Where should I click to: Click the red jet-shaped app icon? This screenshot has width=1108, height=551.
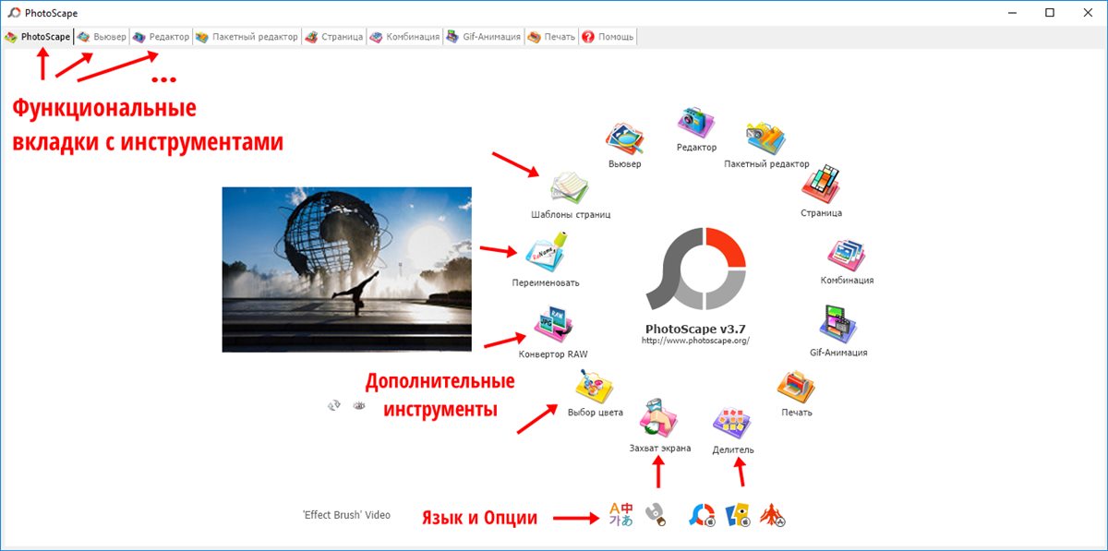tap(772, 515)
